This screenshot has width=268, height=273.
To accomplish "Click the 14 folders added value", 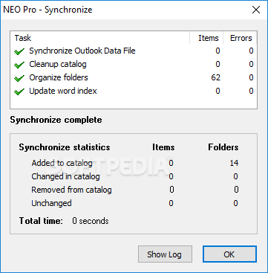I will pyautogui.click(x=234, y=163).
